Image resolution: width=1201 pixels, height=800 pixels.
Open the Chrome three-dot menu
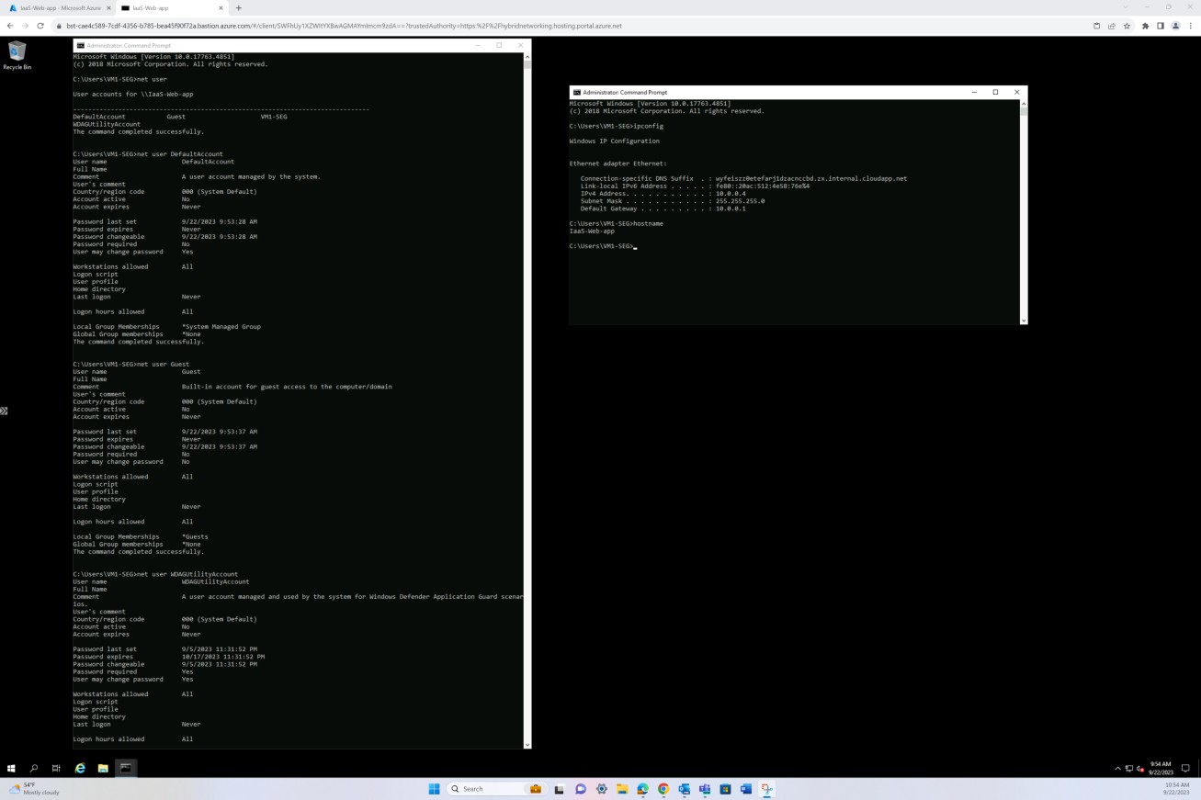[x=1191, y=26]
